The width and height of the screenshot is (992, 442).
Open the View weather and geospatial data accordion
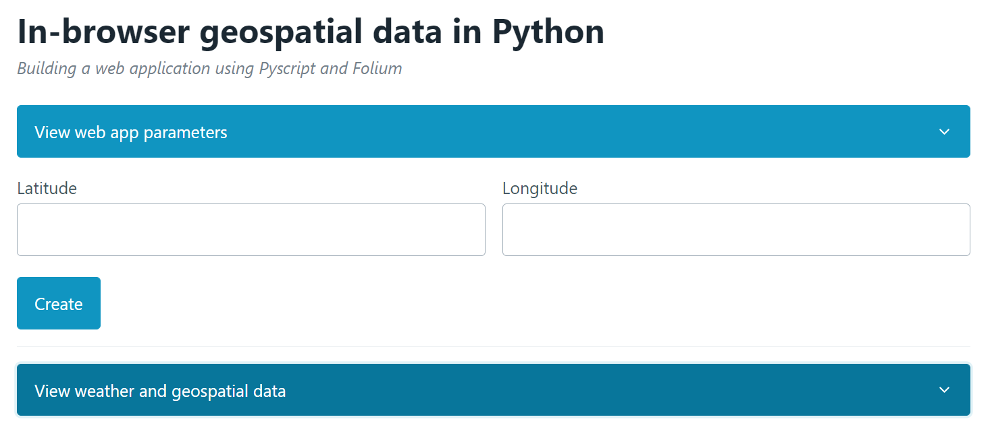pos(493,390)
